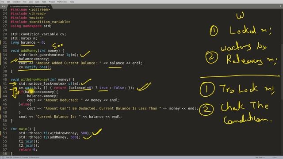Click "Current Balance Is: " string on line 49
Screen dimensions: 283x159
point(58,117)
